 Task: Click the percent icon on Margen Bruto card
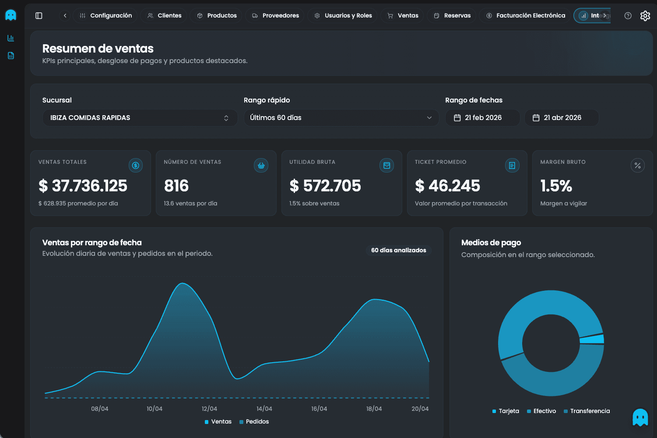pyautogui.click(x=637, y=165)
